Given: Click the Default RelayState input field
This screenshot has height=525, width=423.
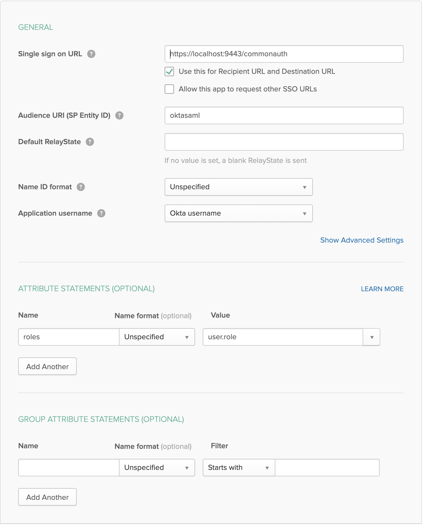Looking at the screenshot, I should coord(284,142).
